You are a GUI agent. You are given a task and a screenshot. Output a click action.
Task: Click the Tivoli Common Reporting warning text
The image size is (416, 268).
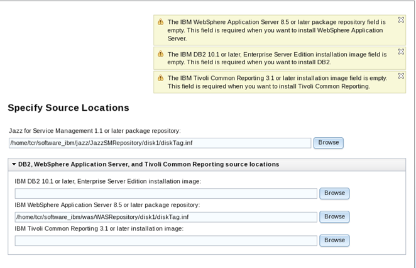tap(277, 82)
